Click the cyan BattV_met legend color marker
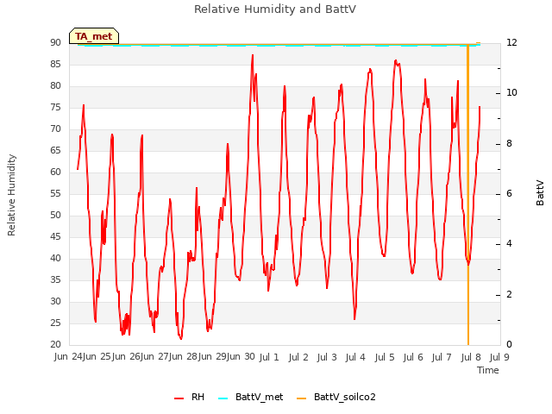 click(x=223, y=398)
